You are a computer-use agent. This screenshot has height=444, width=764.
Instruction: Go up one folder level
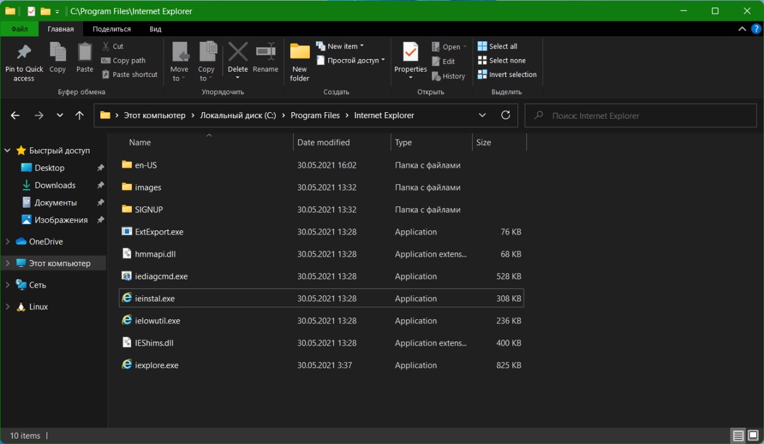(79, 115)
